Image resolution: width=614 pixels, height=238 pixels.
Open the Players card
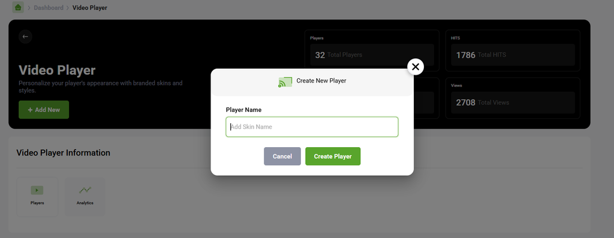37,197
